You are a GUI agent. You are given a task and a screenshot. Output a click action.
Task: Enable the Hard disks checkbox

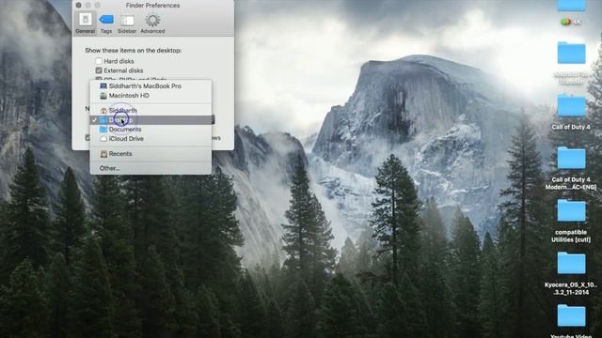(99, 61)
